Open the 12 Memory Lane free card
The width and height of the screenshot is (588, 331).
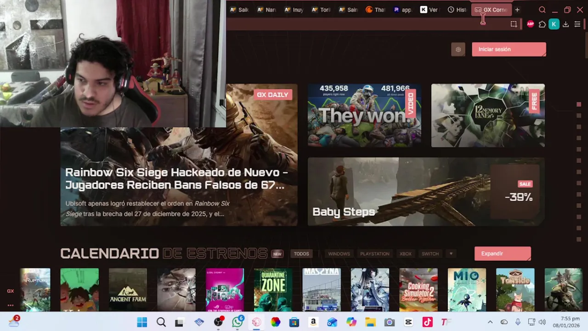click(x=488, y=115)
